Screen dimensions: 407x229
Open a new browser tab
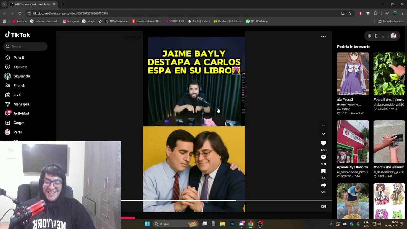[x=62, y=4]
